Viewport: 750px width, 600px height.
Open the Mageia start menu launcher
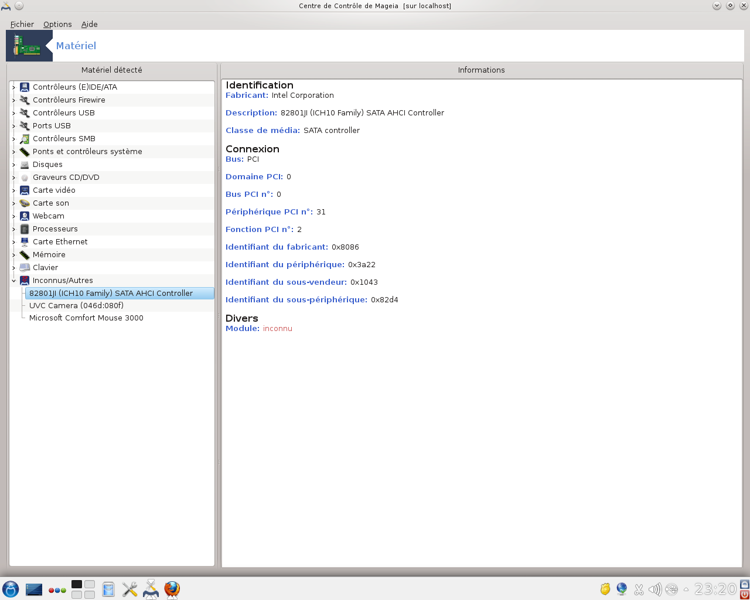pos(11,589)
